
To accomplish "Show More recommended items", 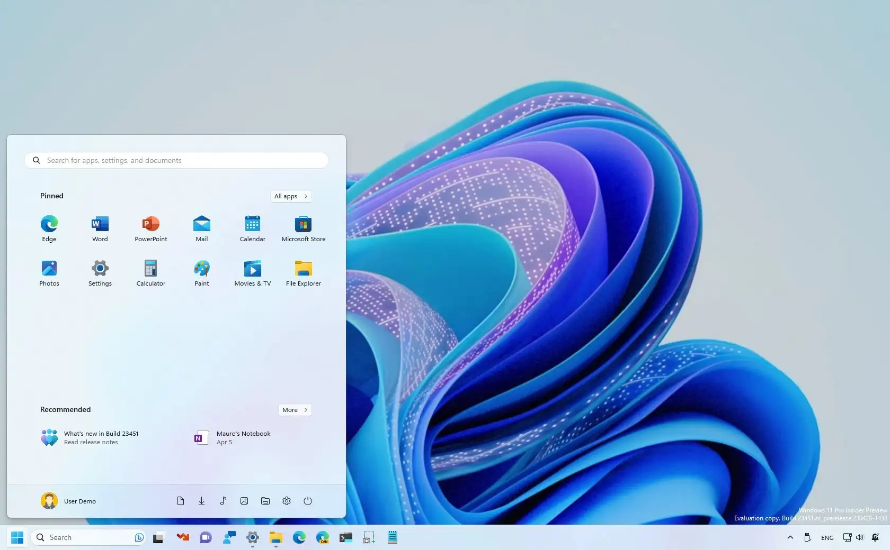I will click(x=295, y=410).
